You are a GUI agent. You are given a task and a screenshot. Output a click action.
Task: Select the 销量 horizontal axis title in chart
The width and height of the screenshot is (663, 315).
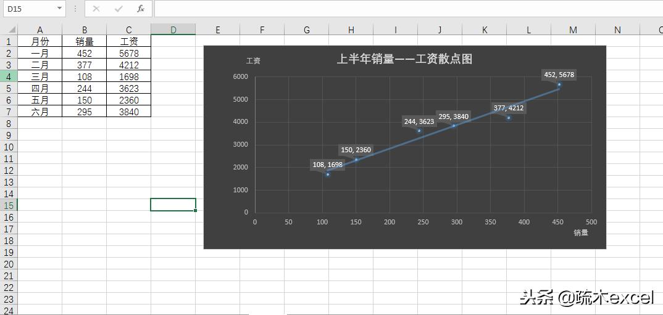(580, 232)
